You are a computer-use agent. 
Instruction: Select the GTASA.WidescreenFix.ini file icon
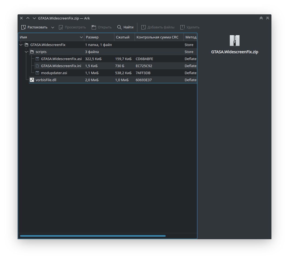click(x=37, y=66)
